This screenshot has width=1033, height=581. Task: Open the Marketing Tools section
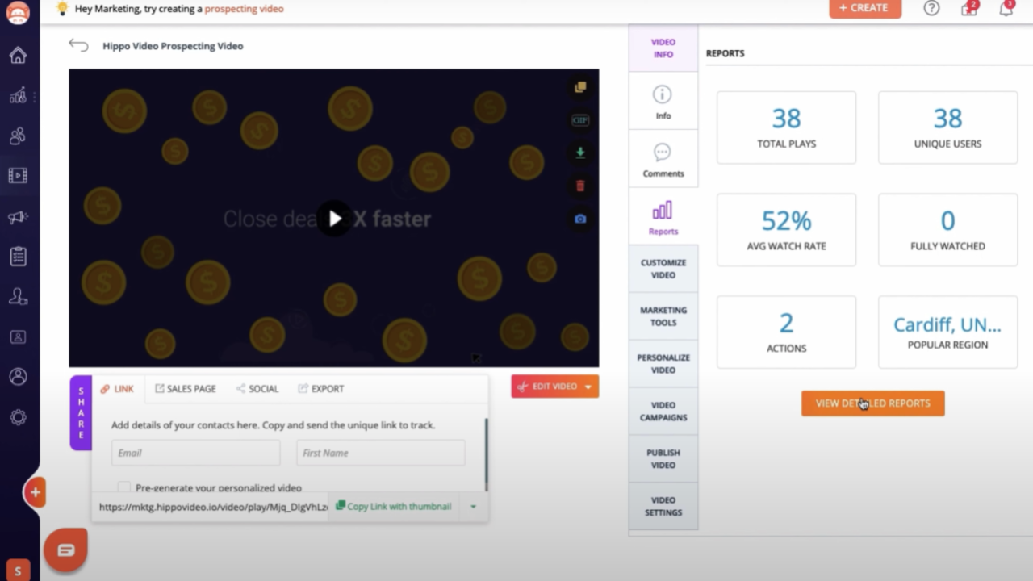pos(663,316)
